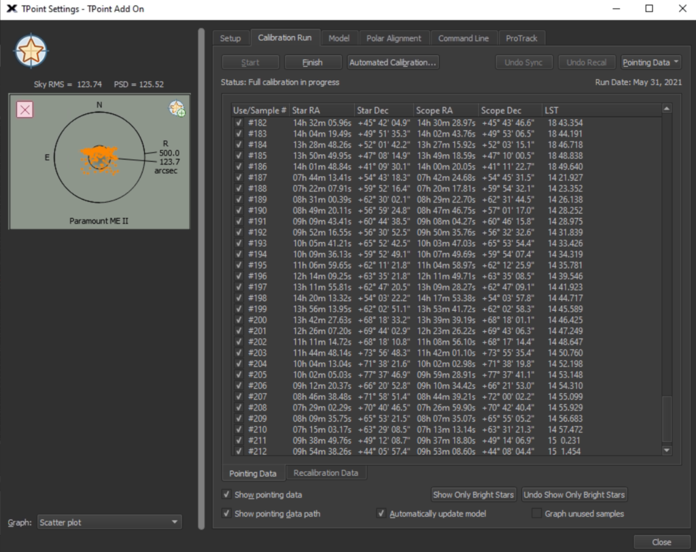This screenshot has height=552, width=696.
Task: Select the Calibration Run tab
Action: (285, 38)
